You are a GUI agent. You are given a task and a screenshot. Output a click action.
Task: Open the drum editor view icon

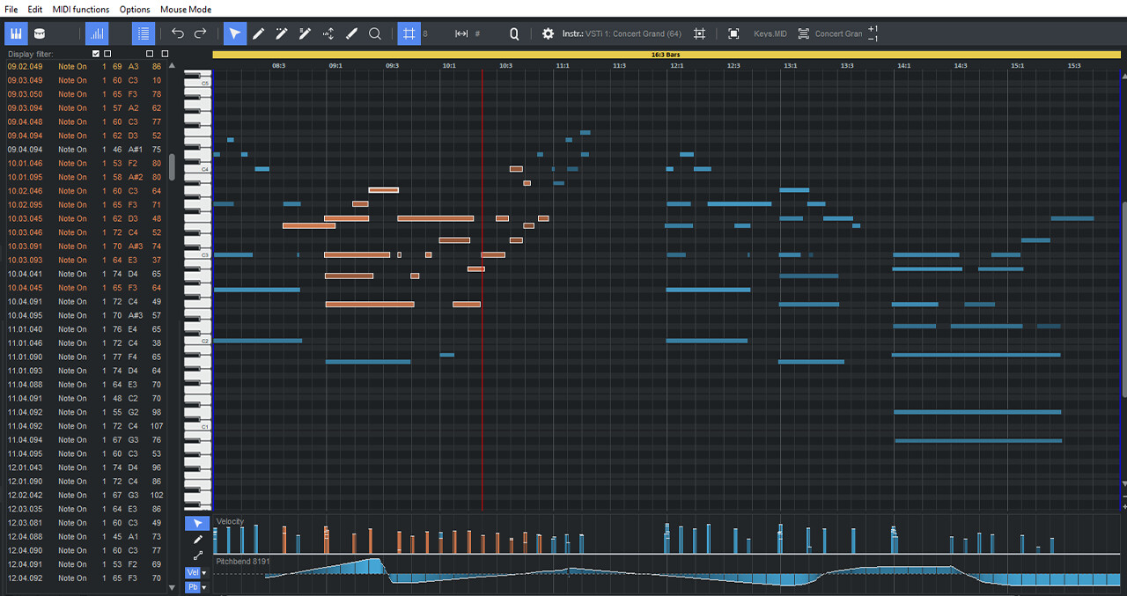point(40,33)
